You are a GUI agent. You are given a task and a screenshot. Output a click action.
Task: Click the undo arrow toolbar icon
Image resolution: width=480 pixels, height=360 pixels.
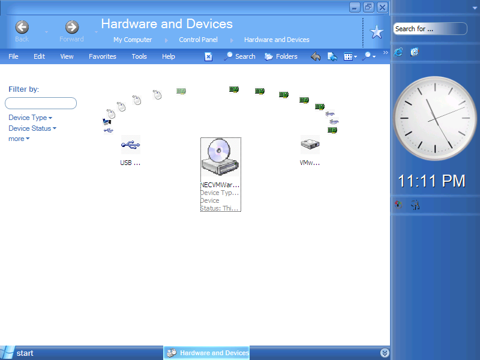point(316,56)
